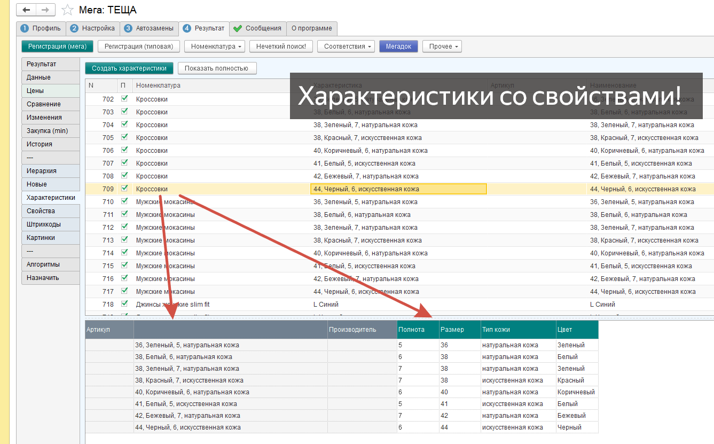Expand the Соответствия dropdown
714x444 pixels.
pyautogui.click(x=346, y=46)
